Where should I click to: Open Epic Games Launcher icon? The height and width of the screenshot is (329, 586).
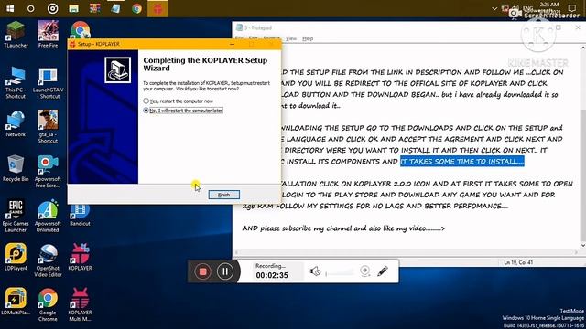pyautogui.click(x=16, y=217)
